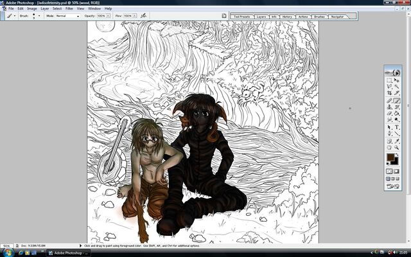Image resolution: width=411 pixels, height=257 pixels.
Task: Select the Eyedropper tool
Action: (x=397, y=141)
